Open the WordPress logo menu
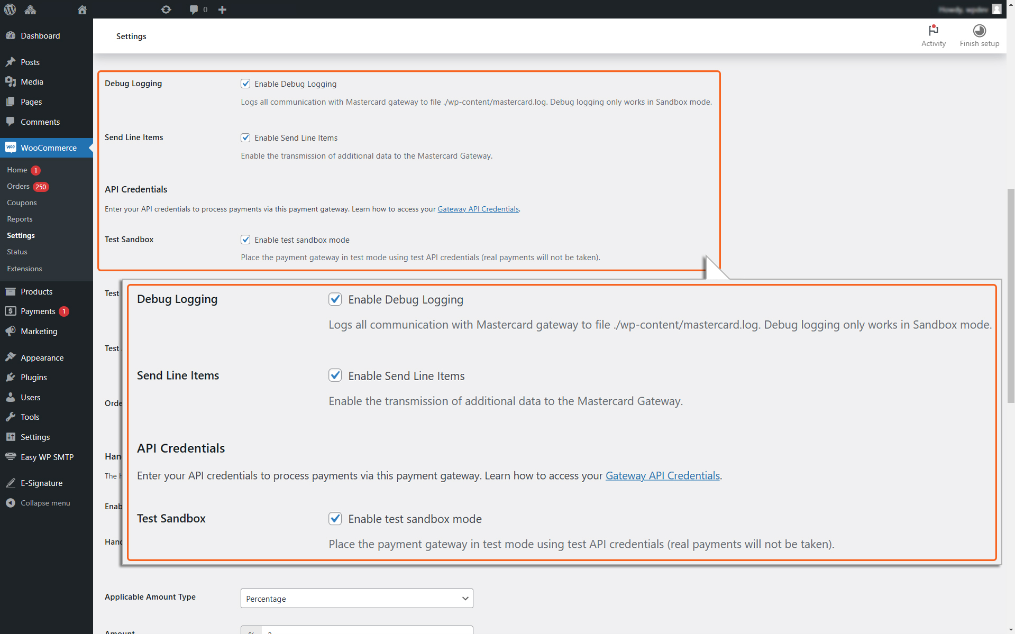 [x=10, y=9]
